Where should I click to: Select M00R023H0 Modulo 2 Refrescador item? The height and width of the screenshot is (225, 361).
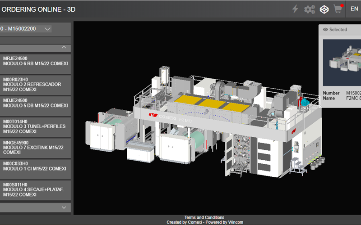35,85
